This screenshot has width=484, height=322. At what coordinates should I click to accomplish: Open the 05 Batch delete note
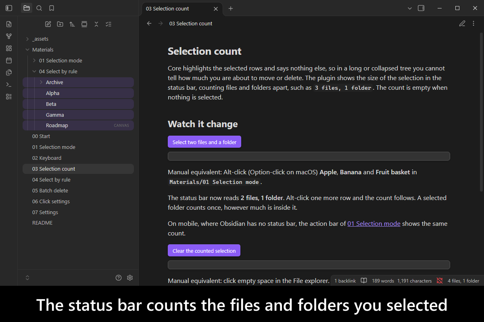(x=78, y=191)
